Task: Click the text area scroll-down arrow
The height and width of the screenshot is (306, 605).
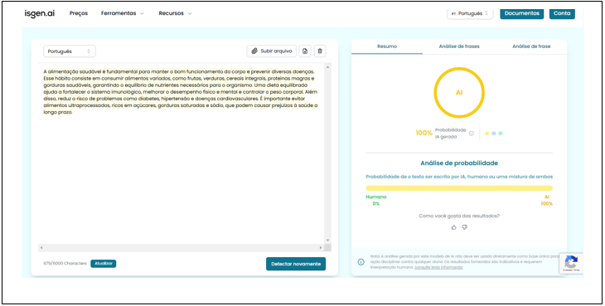Action: pyautogui.click(x=328, y=240)
